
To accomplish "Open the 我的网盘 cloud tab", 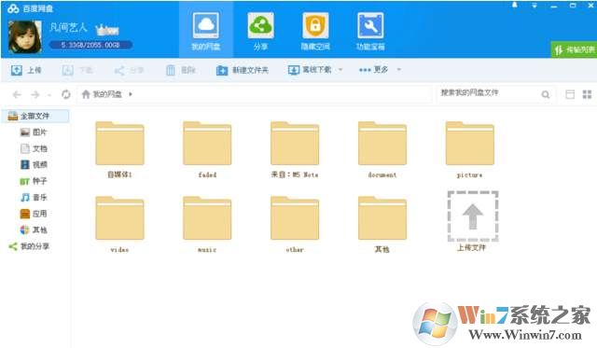I will pos(206,31).
